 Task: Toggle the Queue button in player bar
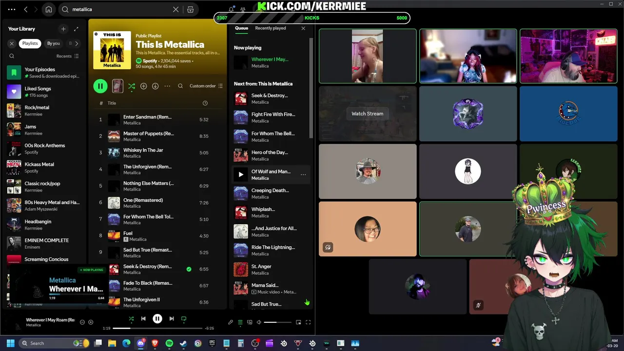240,322
